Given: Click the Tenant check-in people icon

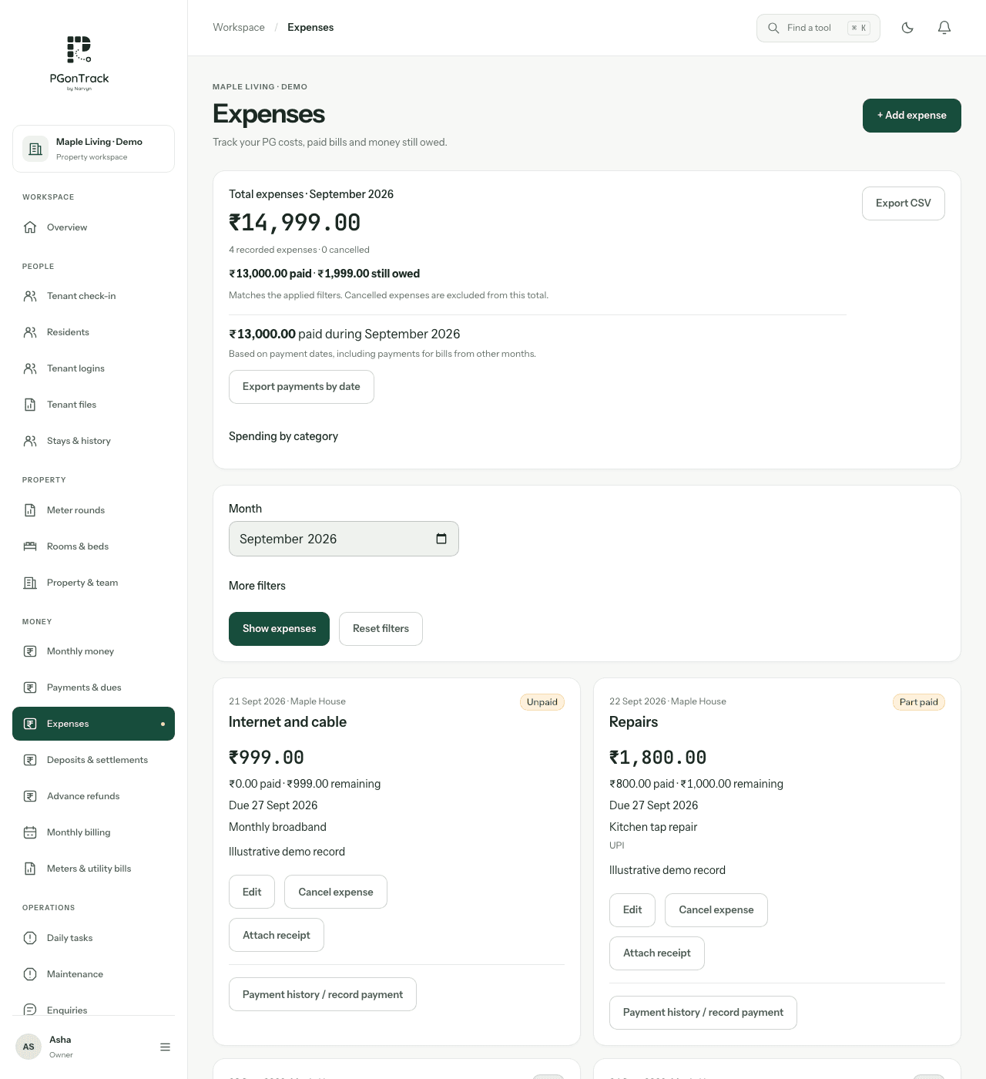Looking at the screenshot, I should 30,296.
